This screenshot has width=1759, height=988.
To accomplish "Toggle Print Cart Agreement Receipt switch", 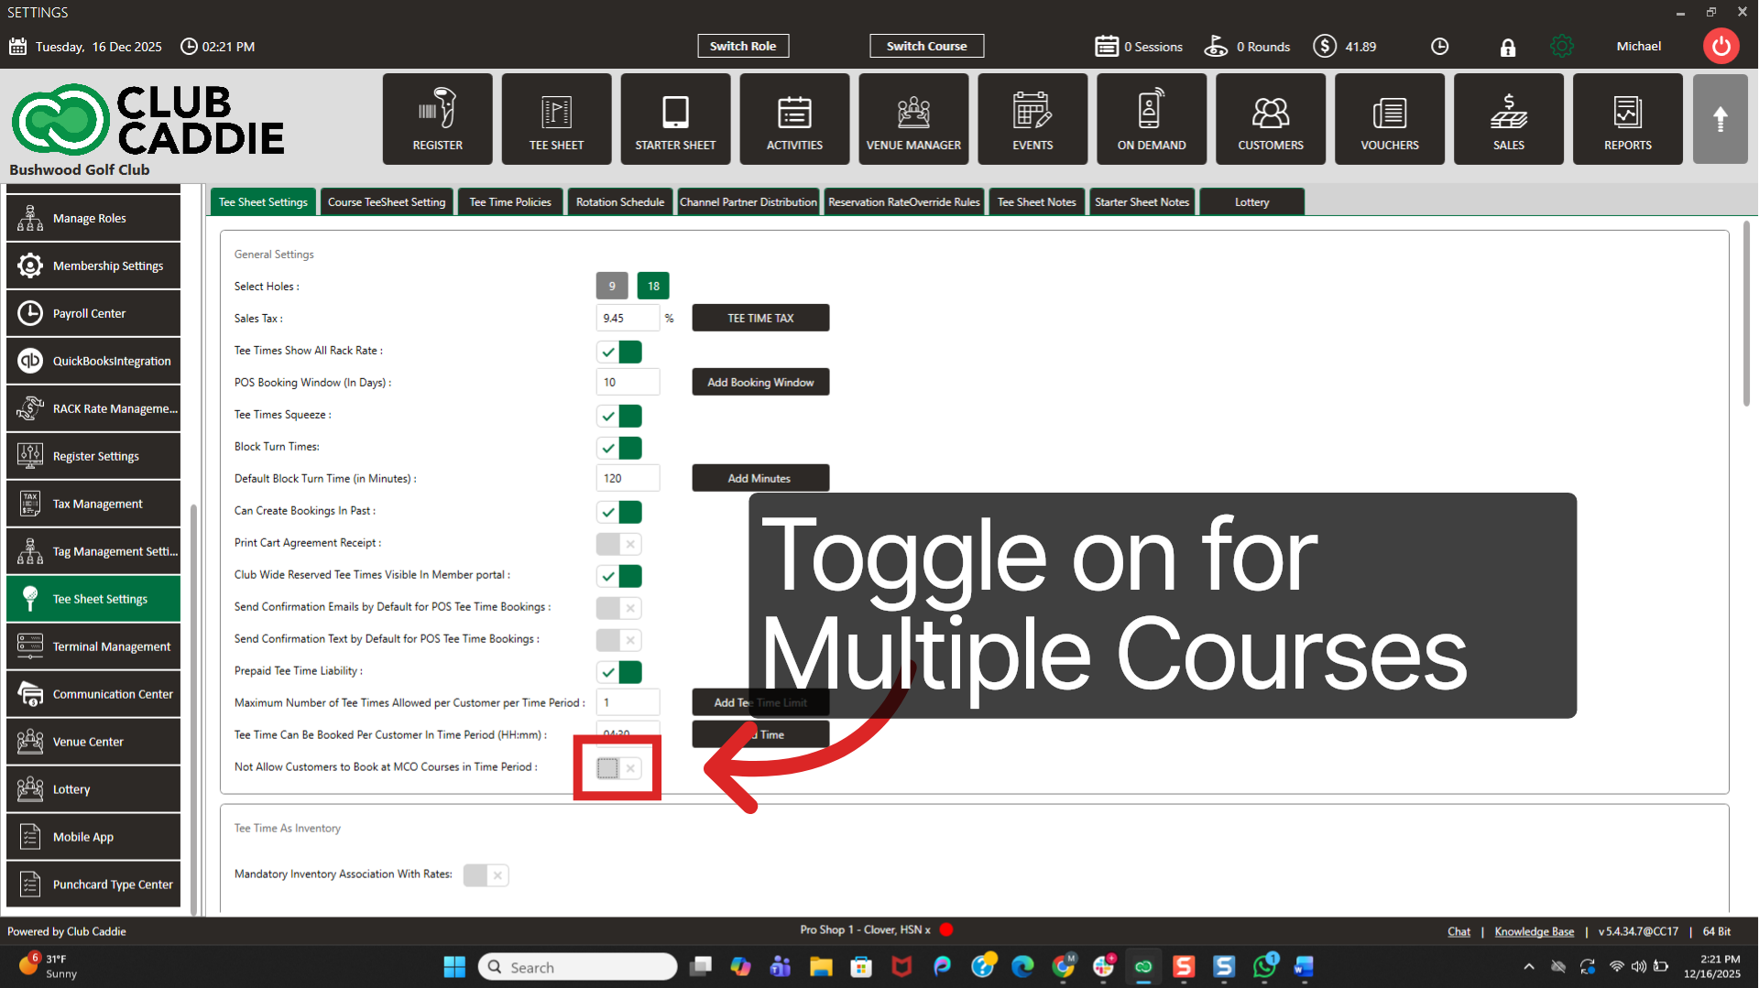I will pos(618,544).
